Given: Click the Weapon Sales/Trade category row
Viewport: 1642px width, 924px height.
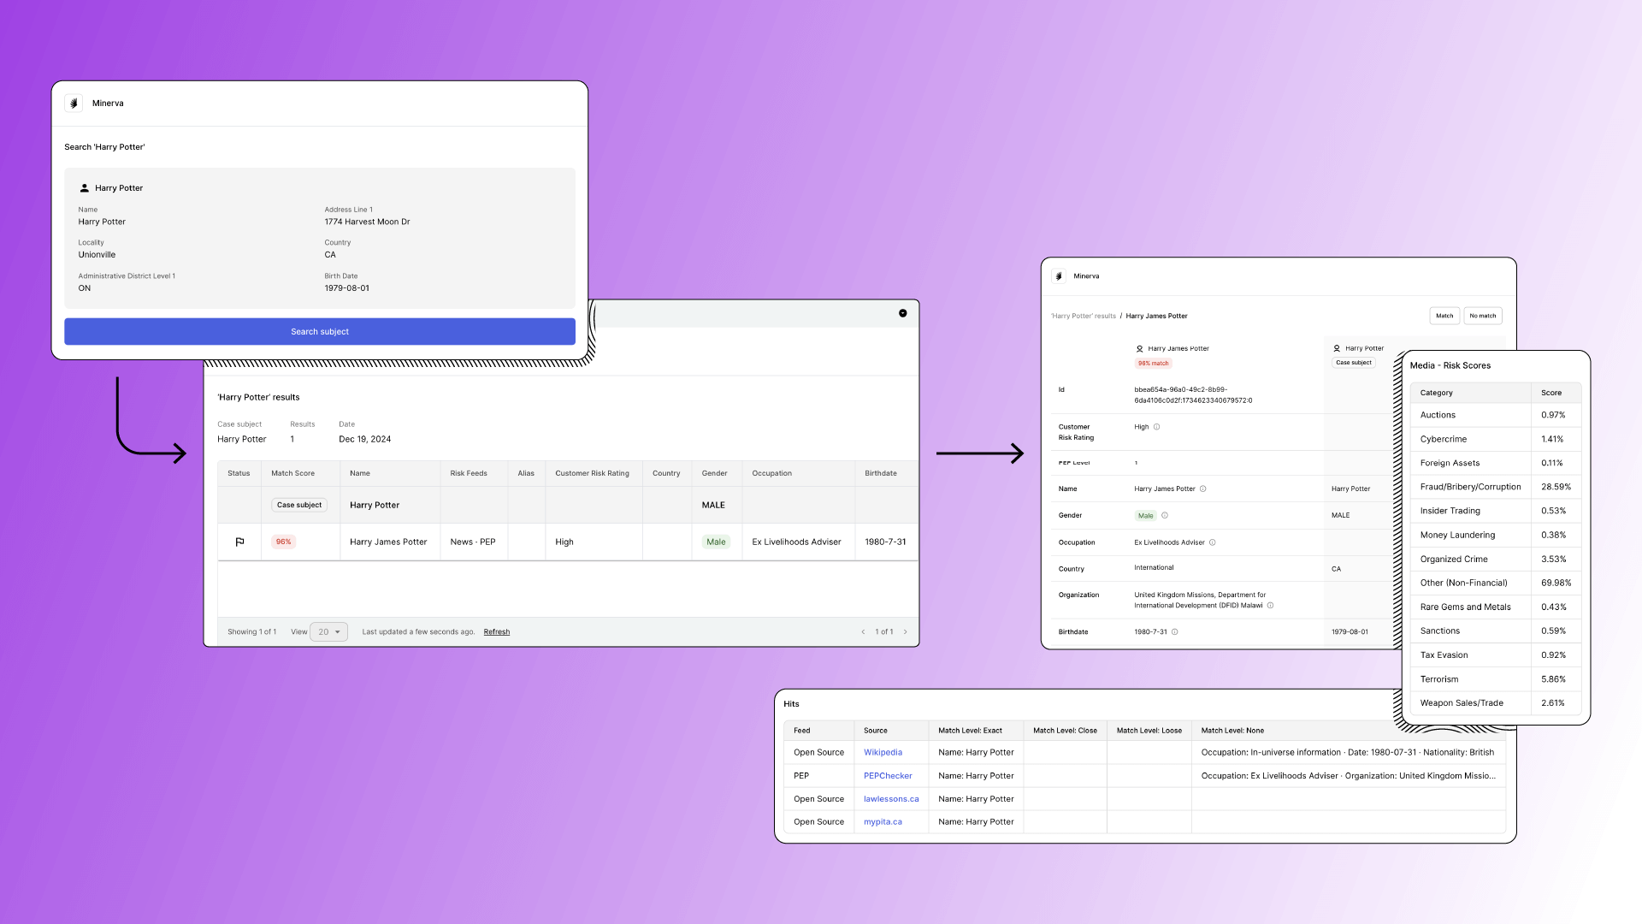Looking at the screenshot, I should click(x=1495, y=703).
